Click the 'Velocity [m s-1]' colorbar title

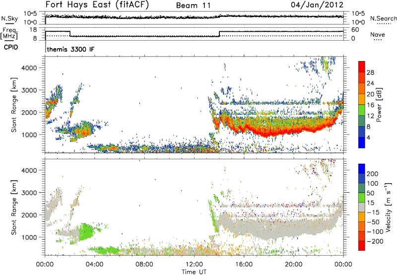pyautogui.click(x=388, y=207)
